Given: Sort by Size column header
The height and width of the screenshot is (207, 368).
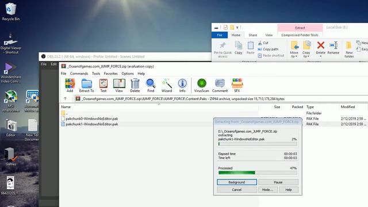Looking at the screenshot, I should pos(277,107).
